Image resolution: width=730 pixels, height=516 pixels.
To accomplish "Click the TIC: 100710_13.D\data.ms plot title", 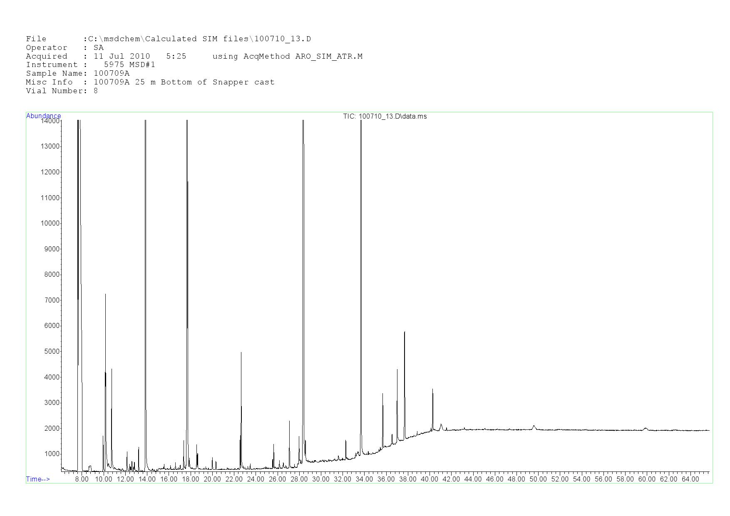I will tap(385, 117).
